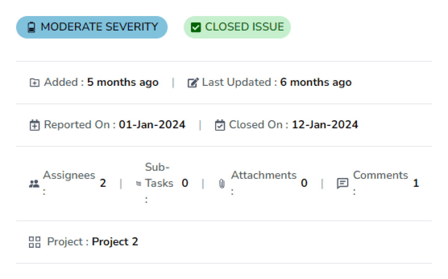Click the Assignees count of 2
Image resolution: width=448 pixels, height=279 pixels.
pyautogui.click(x=103, y=183)
